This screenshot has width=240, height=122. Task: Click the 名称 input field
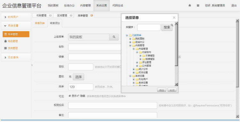(95, 47)
